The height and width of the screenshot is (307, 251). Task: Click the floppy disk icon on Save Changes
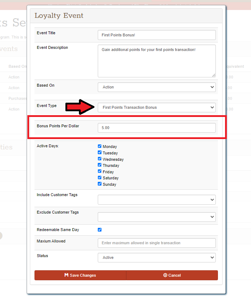[66, 275]
